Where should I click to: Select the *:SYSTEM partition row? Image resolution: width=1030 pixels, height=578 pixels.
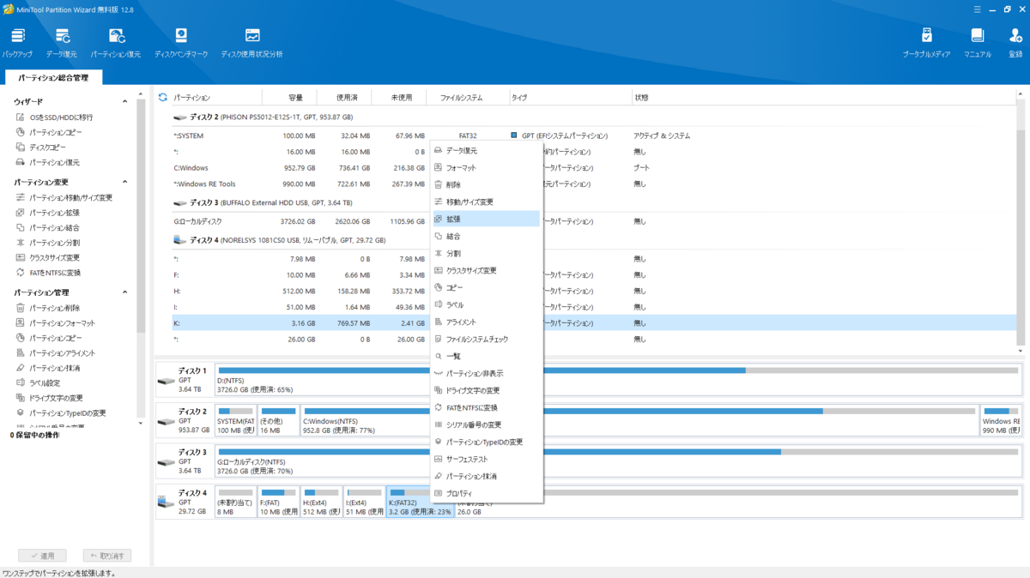(x=592, y=135)
